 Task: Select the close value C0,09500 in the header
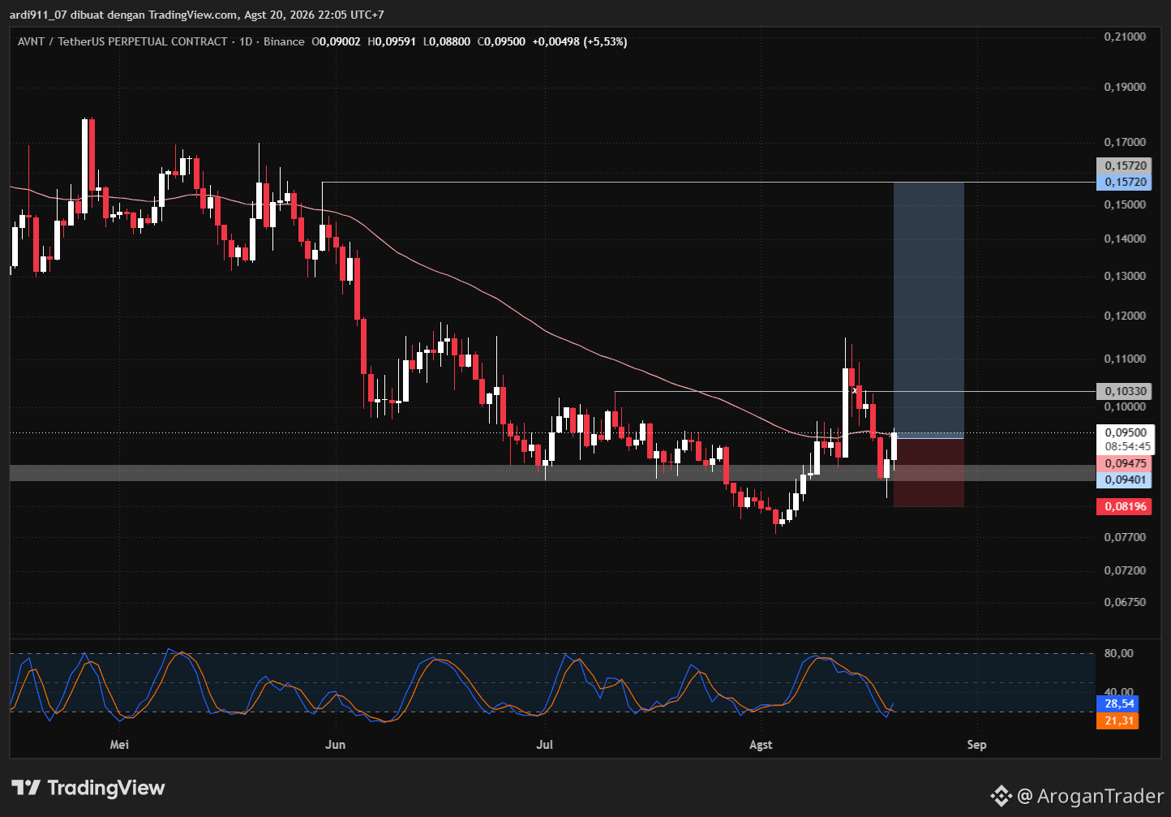tap(501, 41)
